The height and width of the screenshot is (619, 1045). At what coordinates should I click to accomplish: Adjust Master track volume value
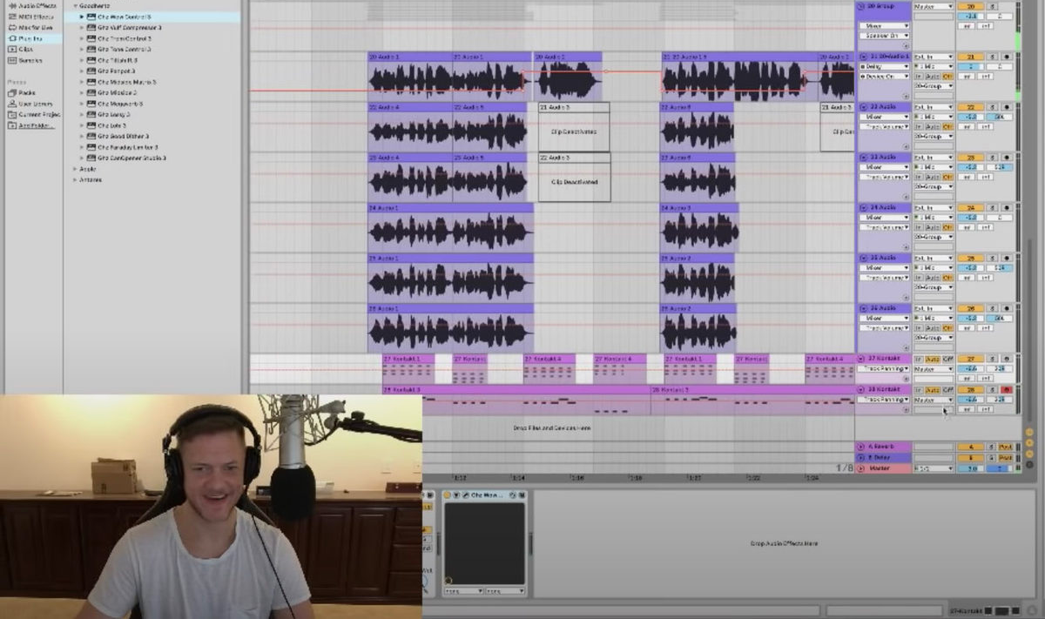[x=970, y=468]
